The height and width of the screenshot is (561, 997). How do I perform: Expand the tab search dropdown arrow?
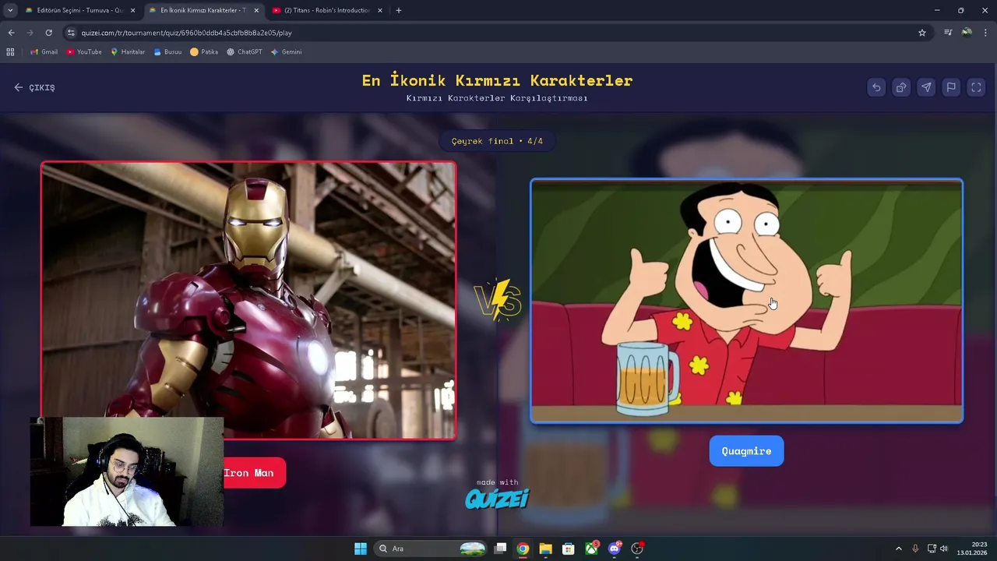point(10,11)
